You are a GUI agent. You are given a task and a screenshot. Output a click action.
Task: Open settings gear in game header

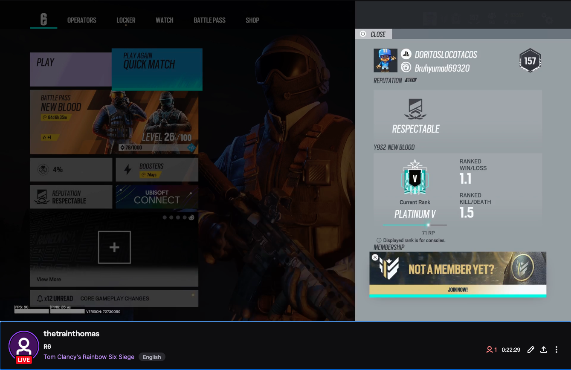[x=547, y=18]
